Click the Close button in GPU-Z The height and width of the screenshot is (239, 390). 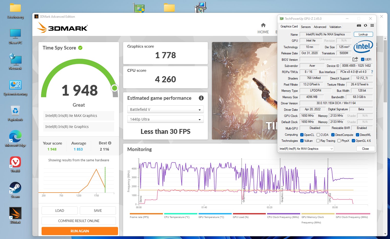tap(365, 148)
